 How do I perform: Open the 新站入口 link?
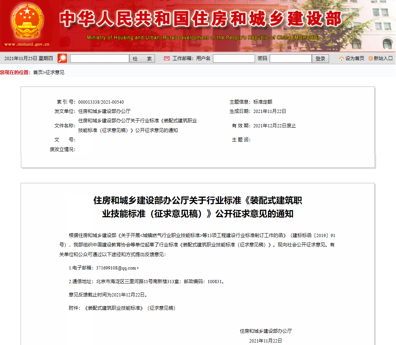(383, 58)
